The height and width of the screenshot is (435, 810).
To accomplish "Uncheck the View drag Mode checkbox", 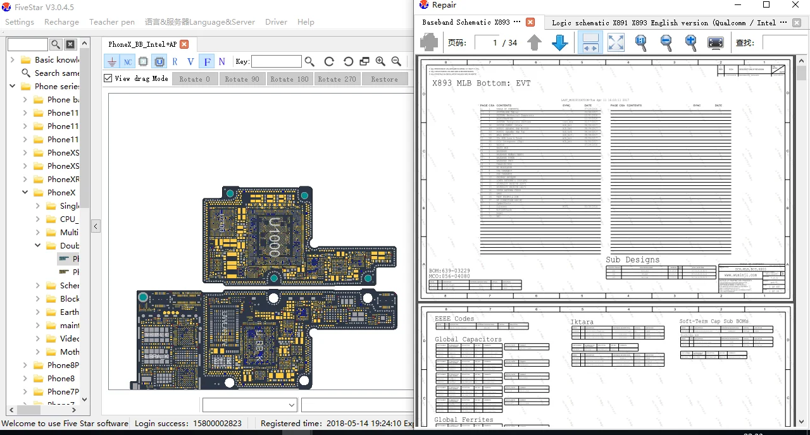I will point(108,78).
